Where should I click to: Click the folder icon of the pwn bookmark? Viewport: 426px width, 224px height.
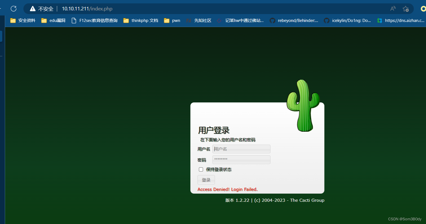coord(167,20)
